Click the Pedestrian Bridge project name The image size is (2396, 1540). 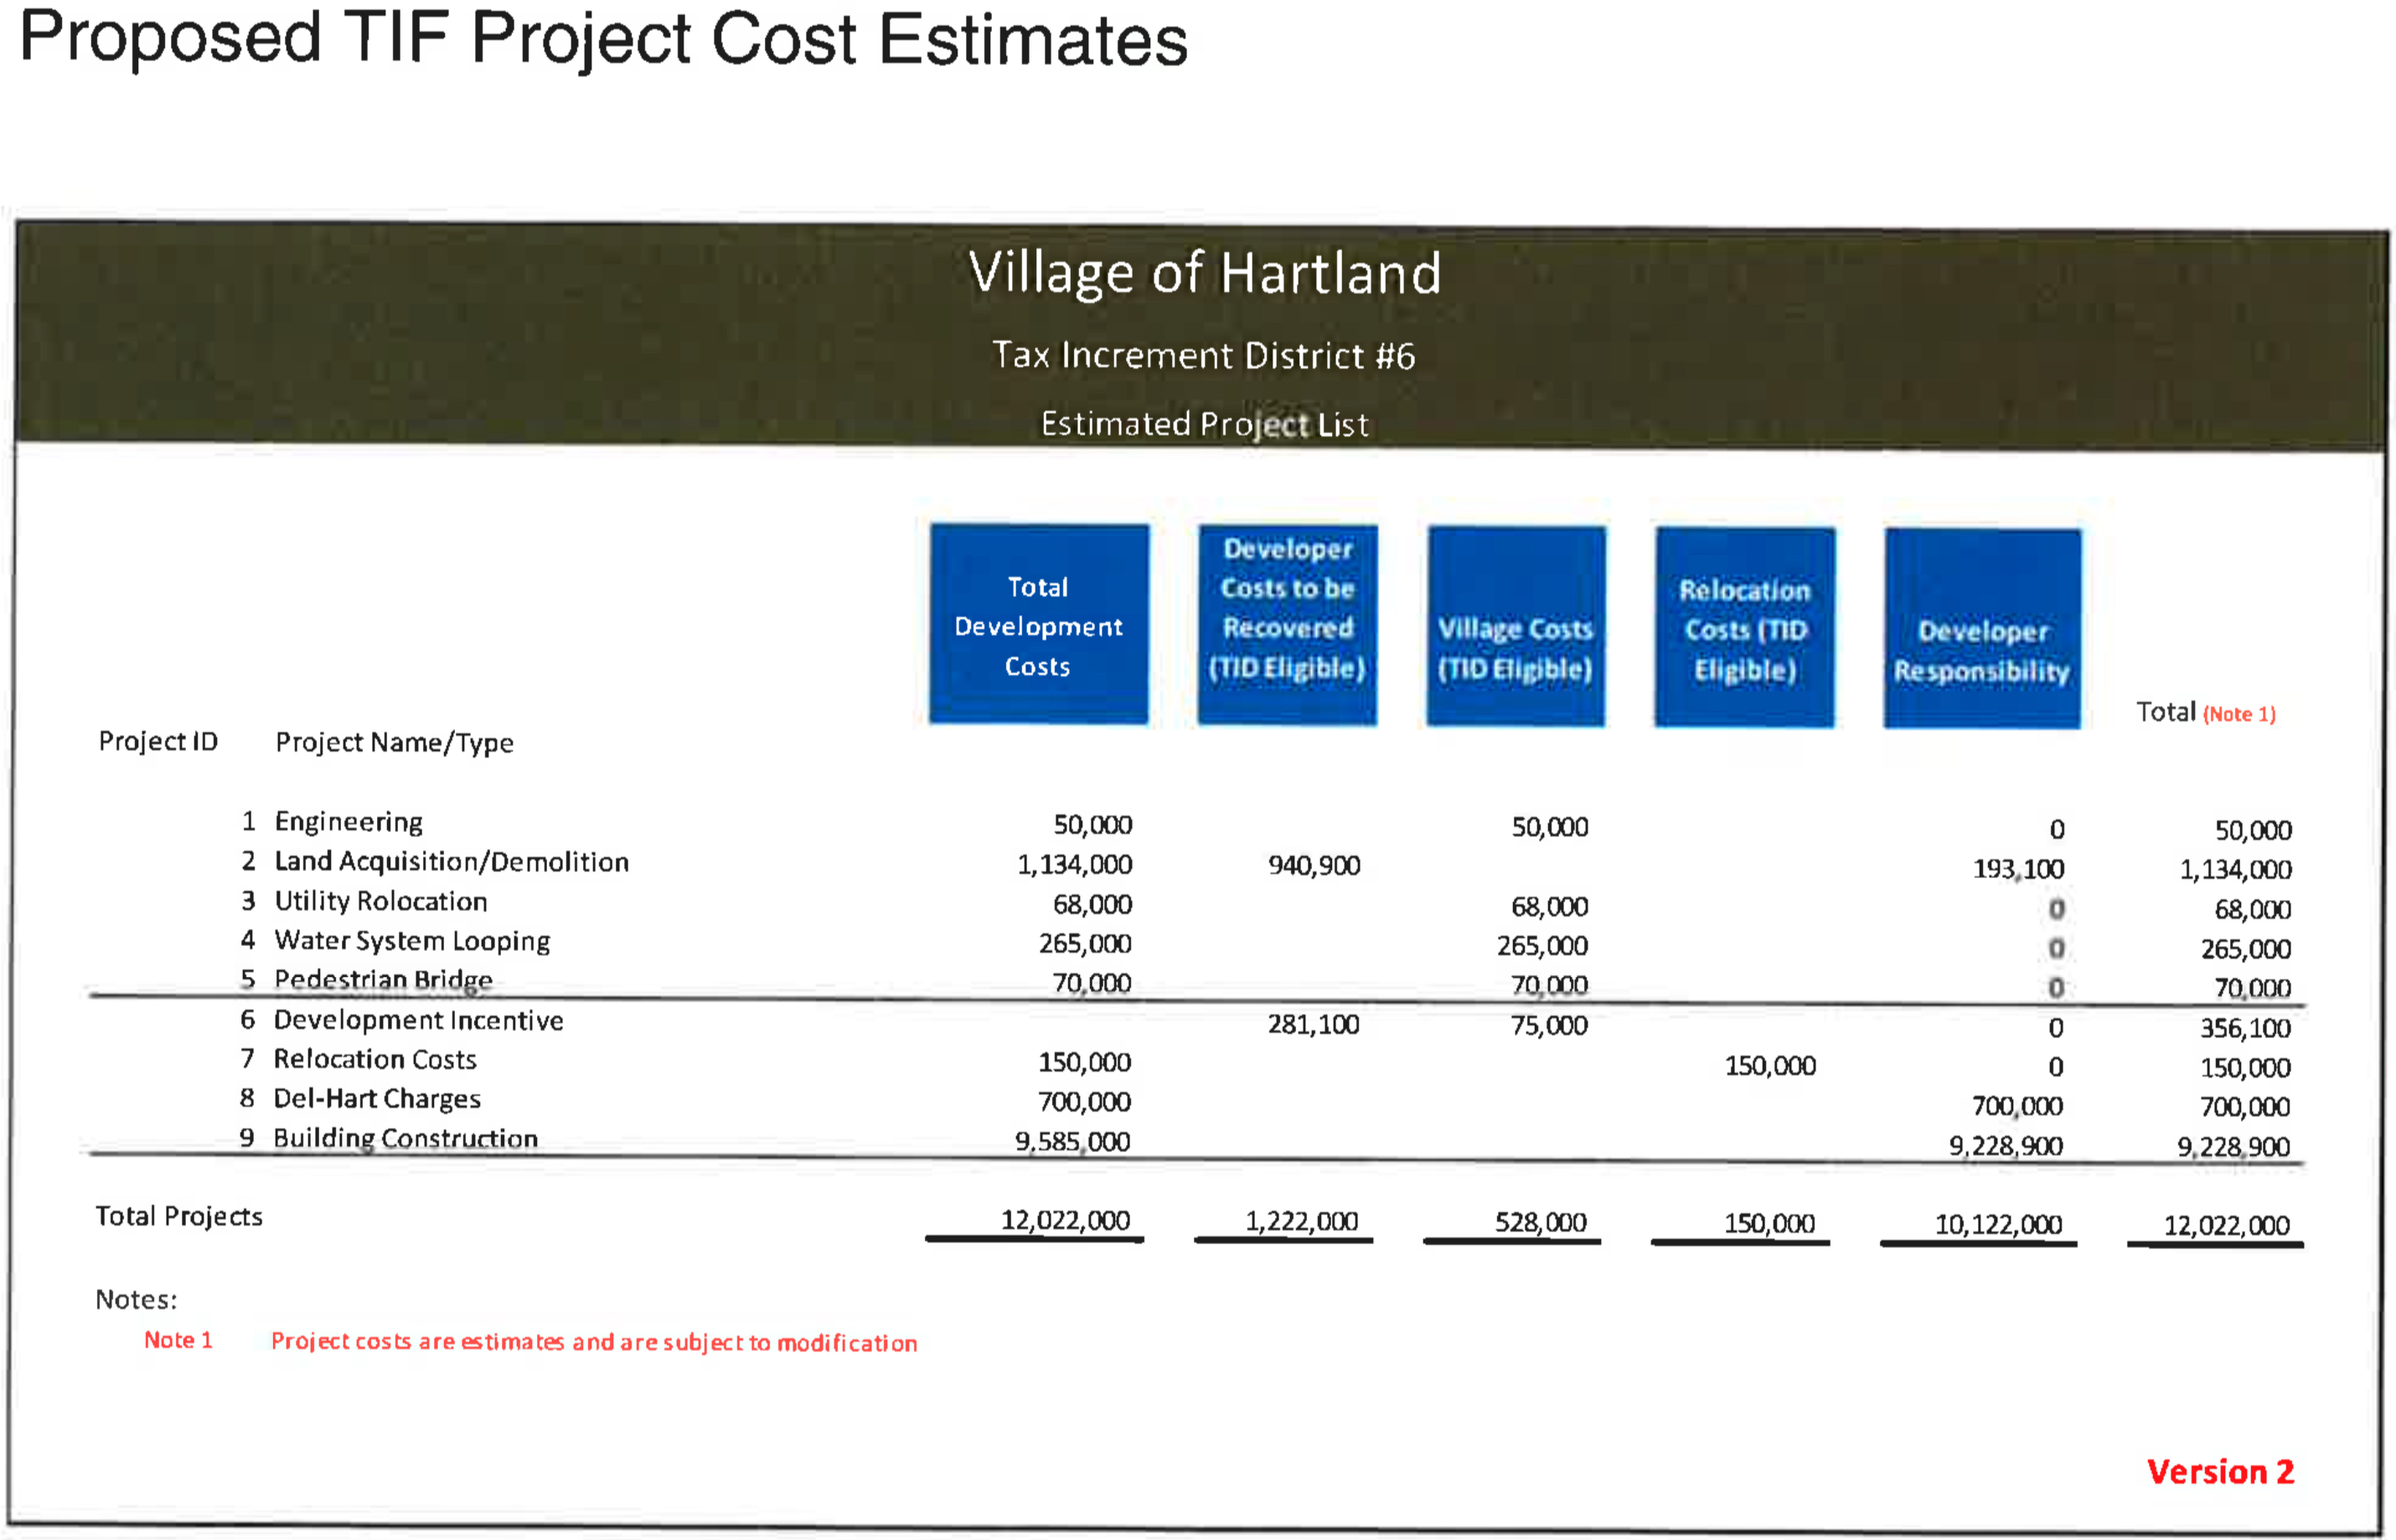pyautogui.click(x=383, y=980)
